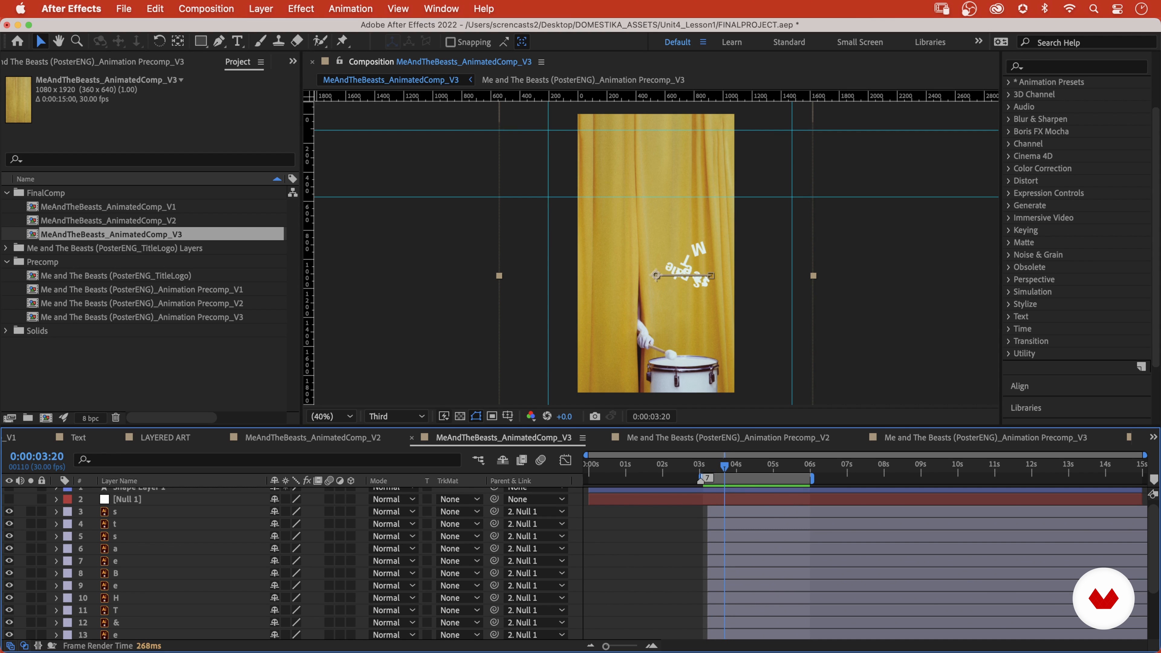Open the Align panel
Image resolution: width=1161 pixels, height=653 pixels.
[1019, 386]
